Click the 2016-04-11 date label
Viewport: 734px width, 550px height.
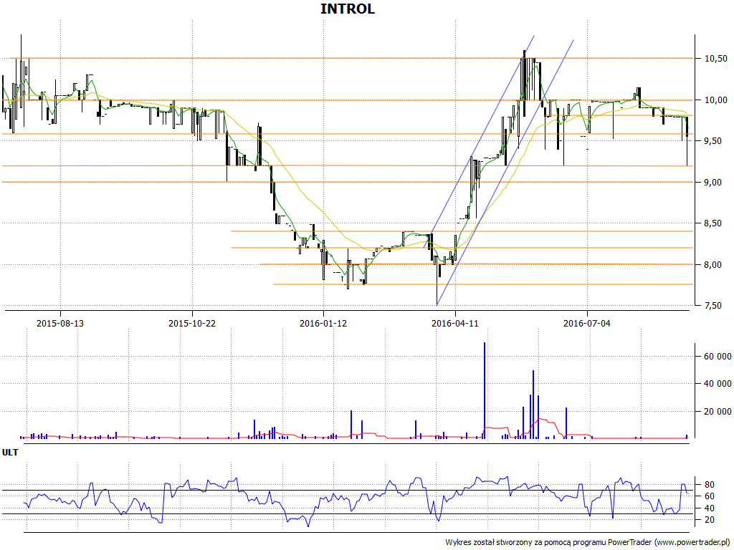[x=455, y=323]
